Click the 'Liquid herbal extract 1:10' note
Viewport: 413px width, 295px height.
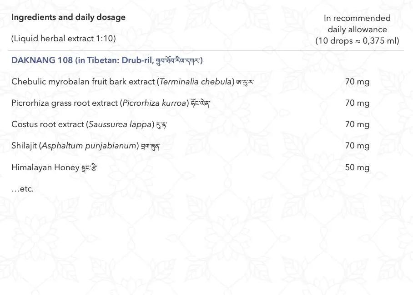[x=64, y=39]
